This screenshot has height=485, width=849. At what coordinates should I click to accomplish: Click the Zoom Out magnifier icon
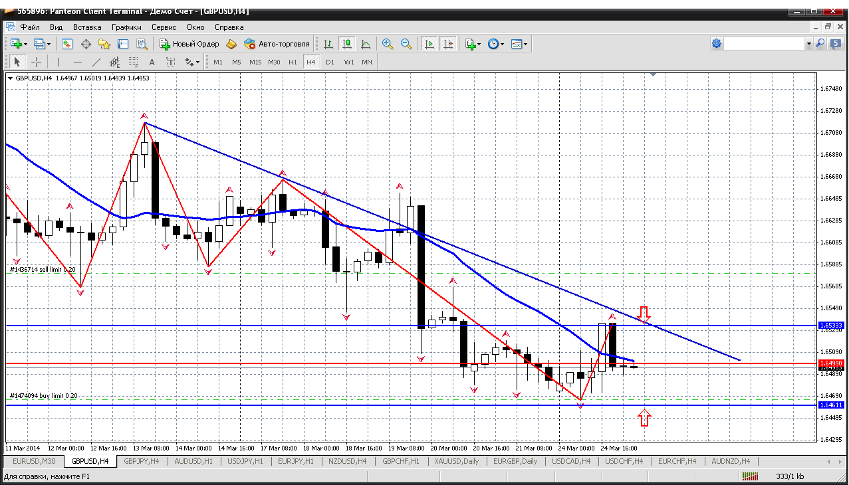(406, 44)
